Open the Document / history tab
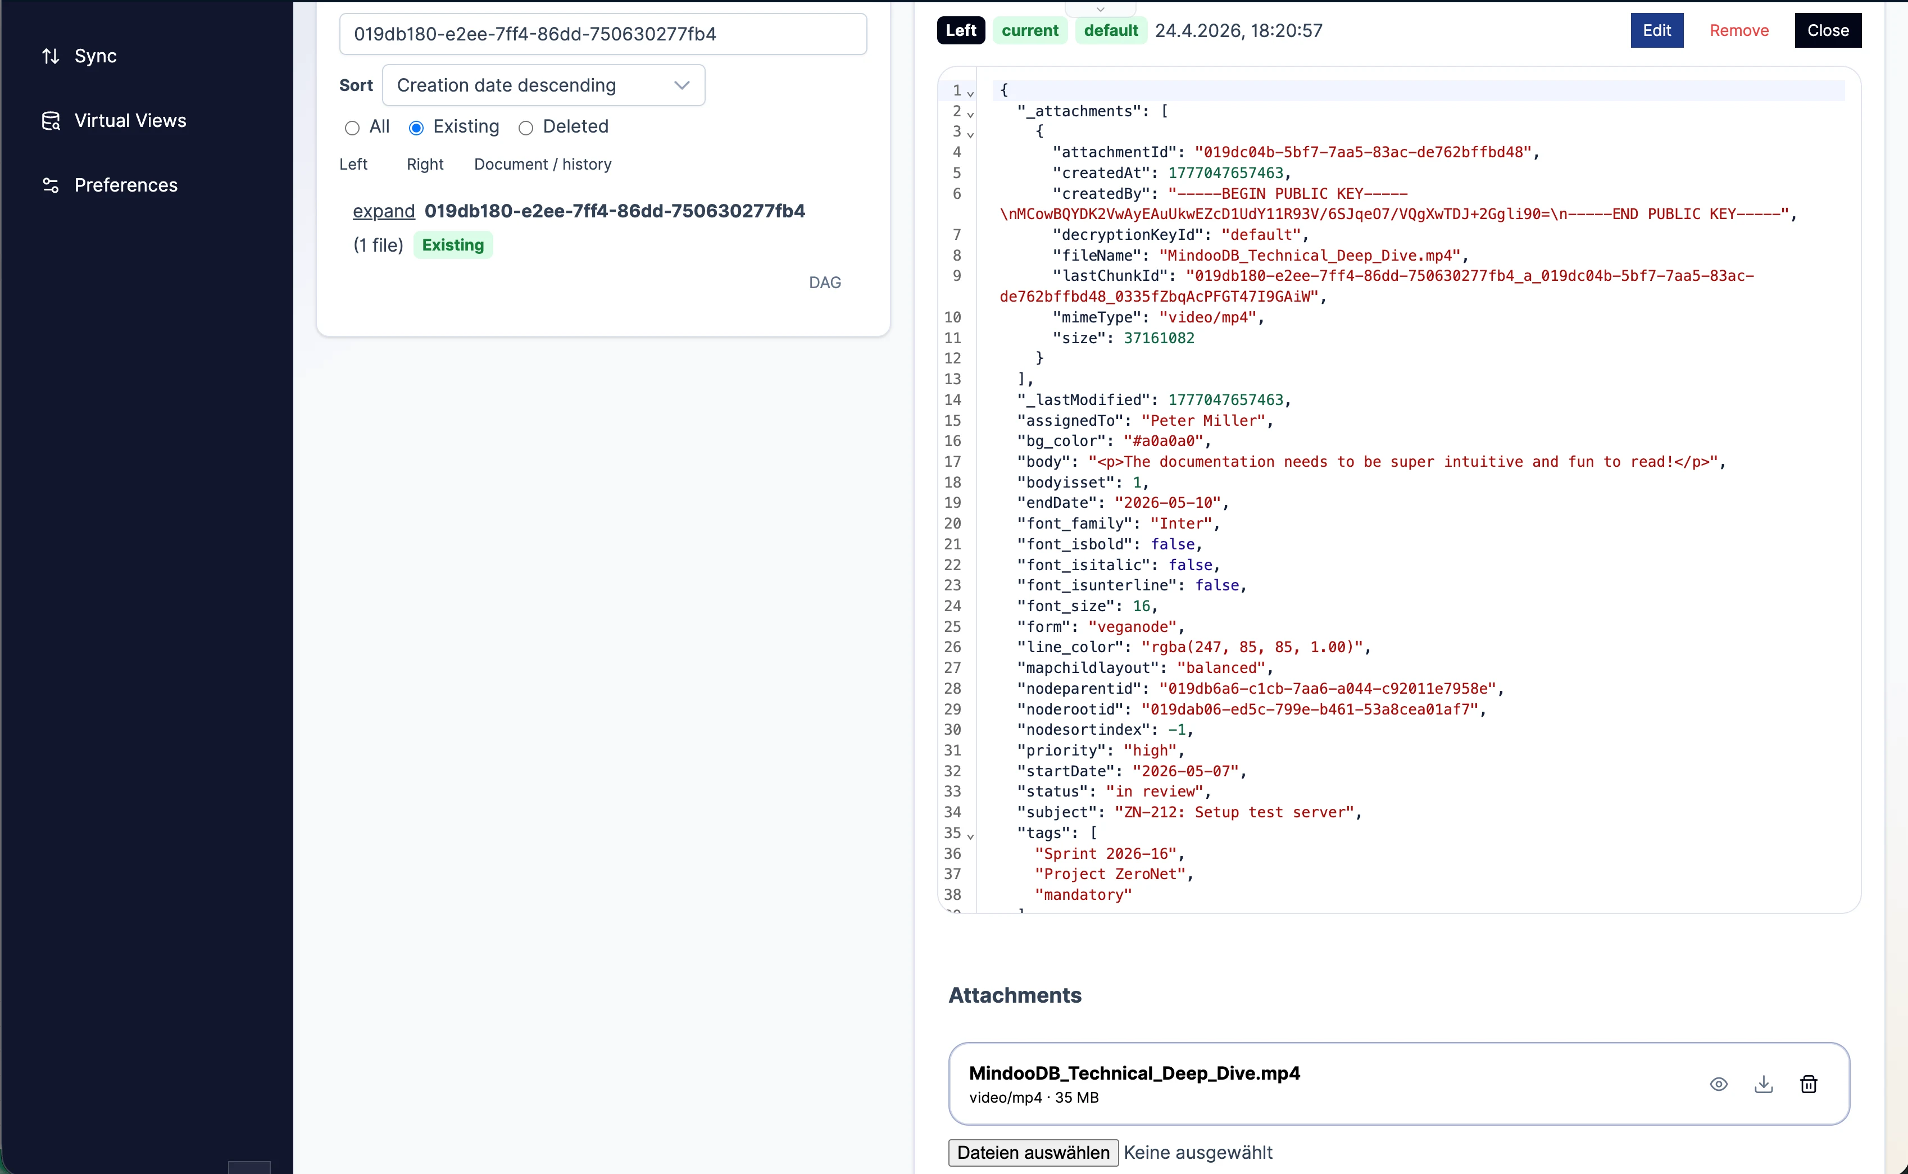This screenshot has height=1174, width=1908. pos(542,164)
